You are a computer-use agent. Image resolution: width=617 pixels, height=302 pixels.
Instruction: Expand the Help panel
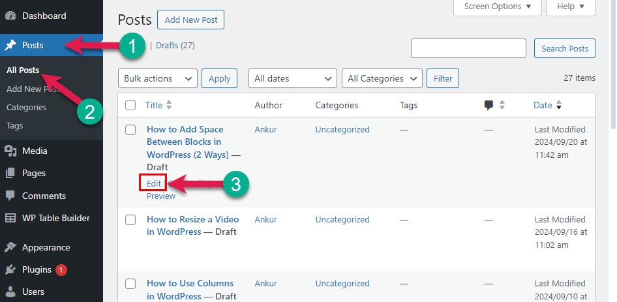[x=570, y=7]
